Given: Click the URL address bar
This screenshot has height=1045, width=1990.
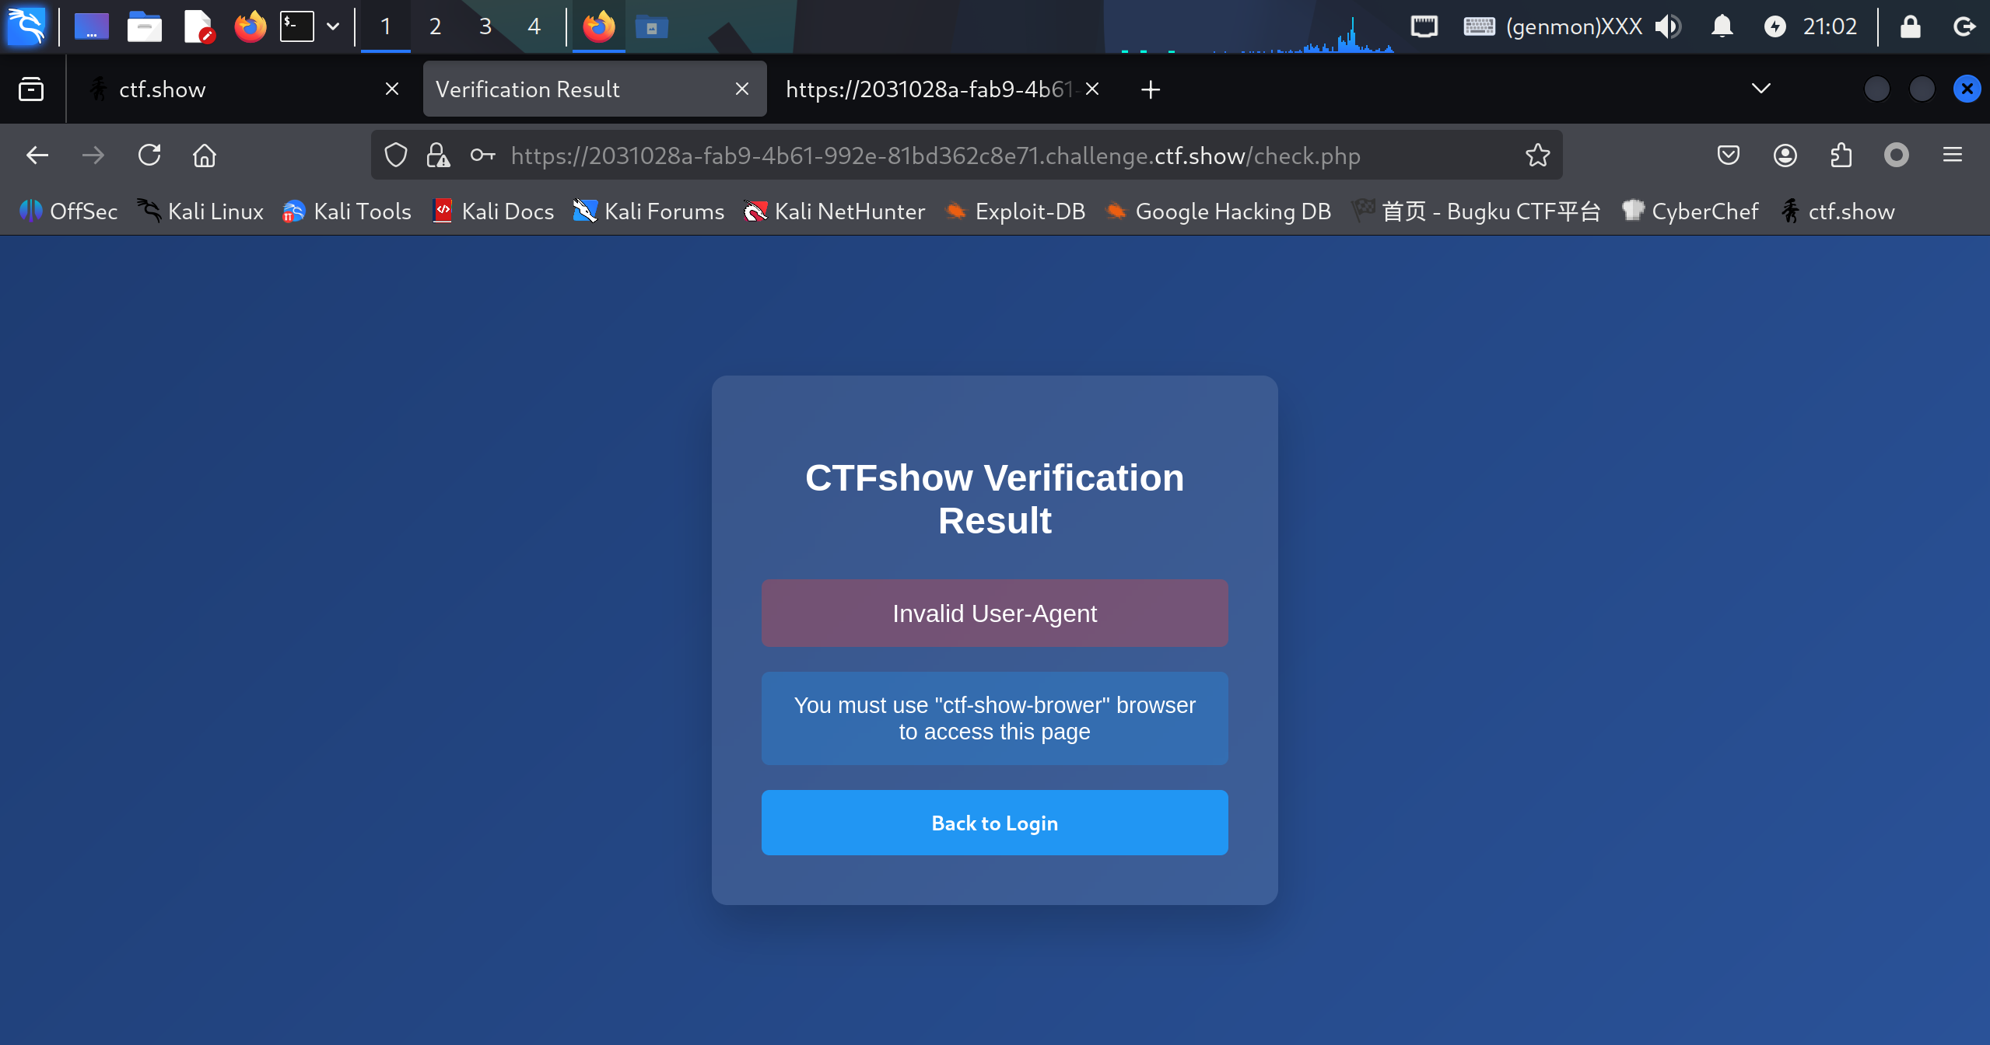Looking at the screenshot, I should tap(934, 156).
